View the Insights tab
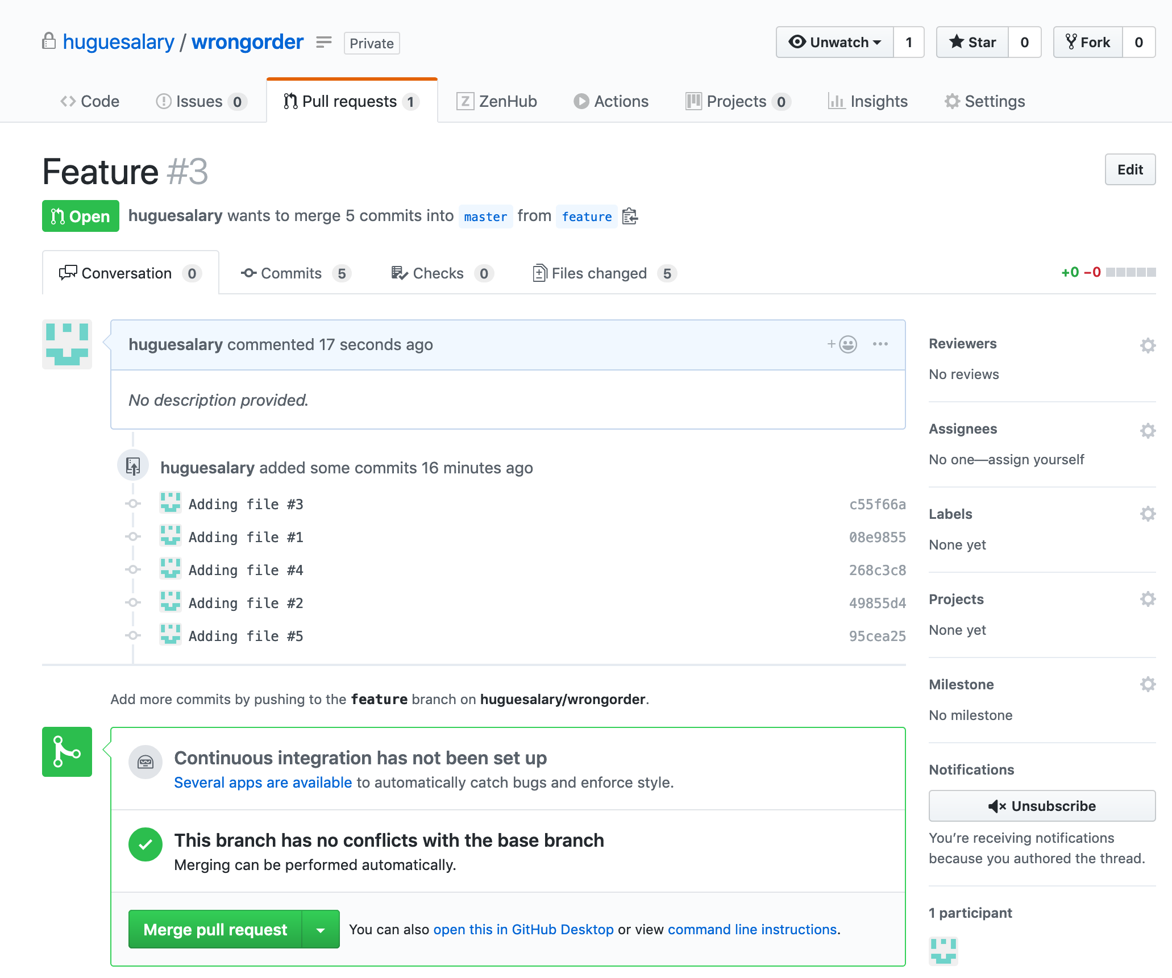Screen dimensions: 1172x978 [868, 101]
